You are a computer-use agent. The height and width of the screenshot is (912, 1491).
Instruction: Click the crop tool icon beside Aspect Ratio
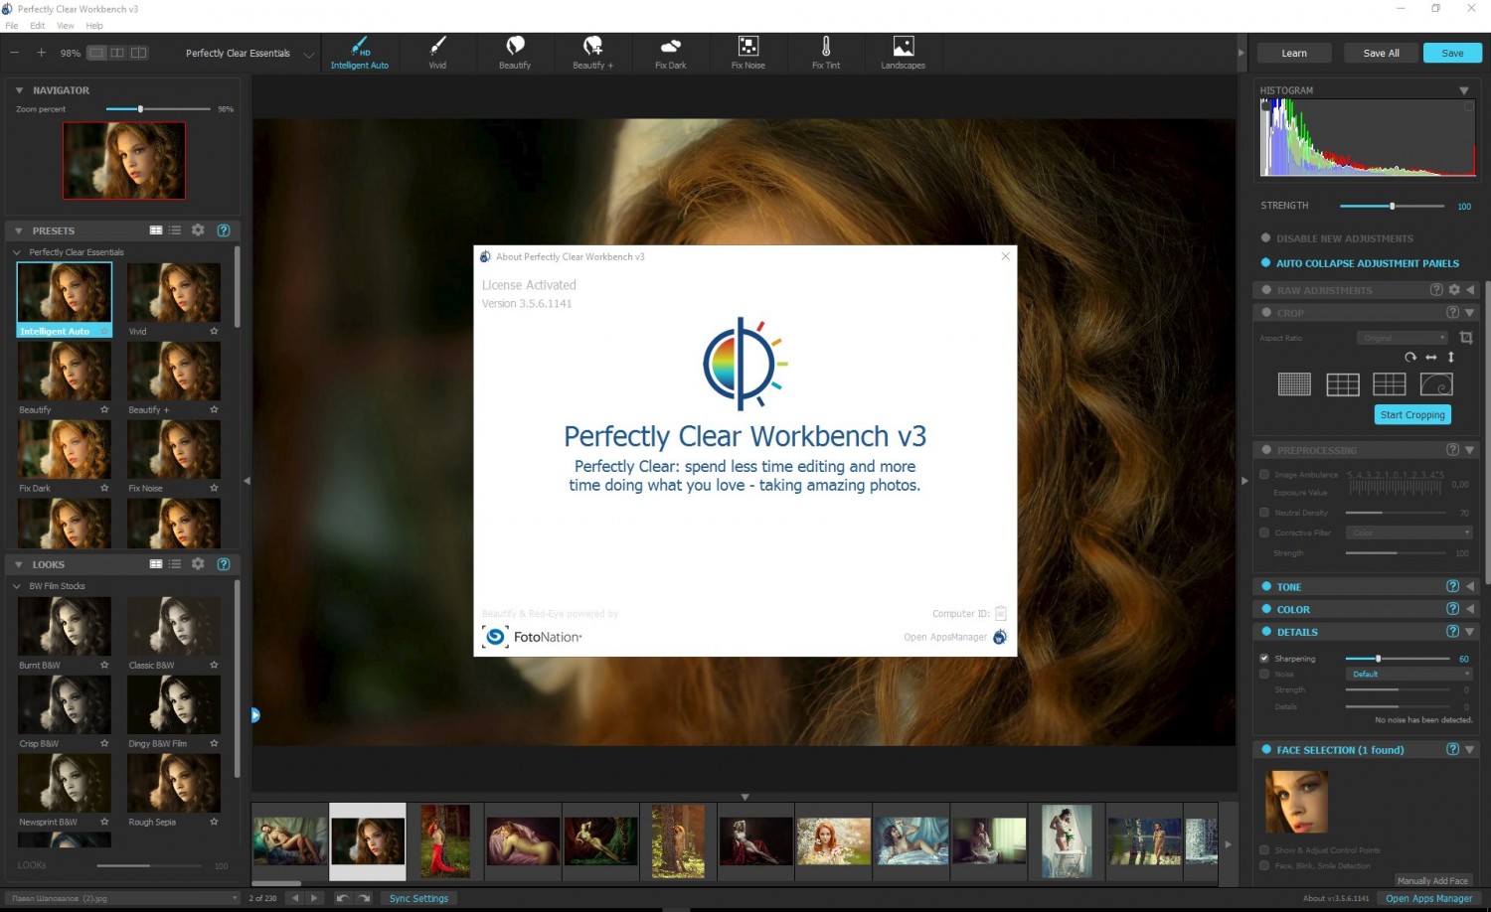point(1465,338)
